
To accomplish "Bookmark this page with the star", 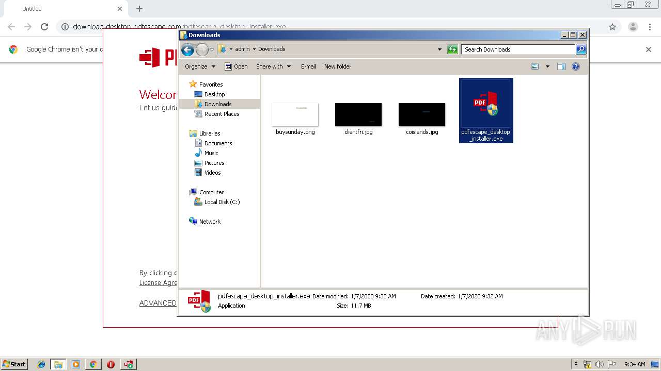I will [612, 27].
